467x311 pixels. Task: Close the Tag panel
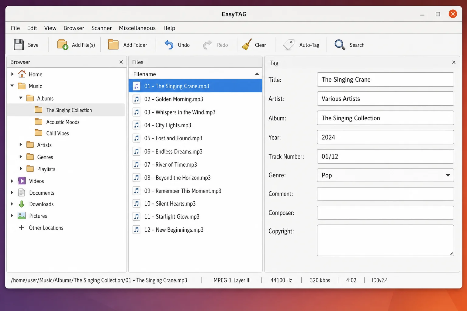click(x=454, y=62)
